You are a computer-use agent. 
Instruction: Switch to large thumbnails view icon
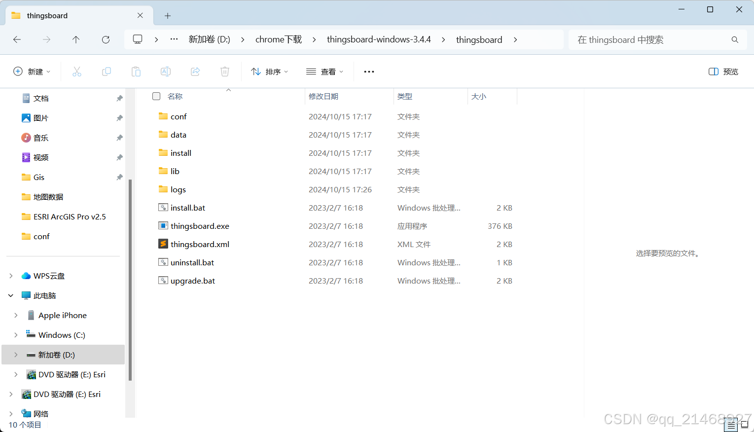(x=745, y=424)
